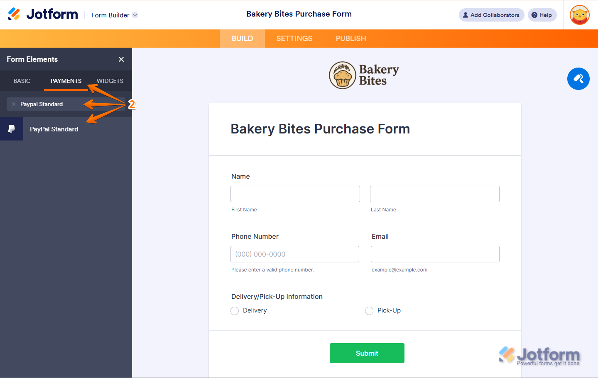Switch to the PAYMENTS tab
Screen dimensions: 598x378
66,81
